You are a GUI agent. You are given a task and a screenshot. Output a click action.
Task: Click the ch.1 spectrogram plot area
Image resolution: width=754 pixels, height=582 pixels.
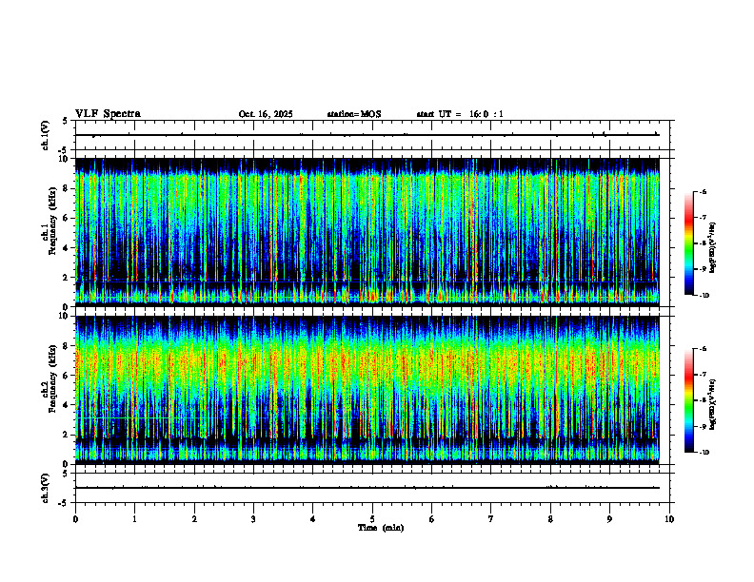367,232
